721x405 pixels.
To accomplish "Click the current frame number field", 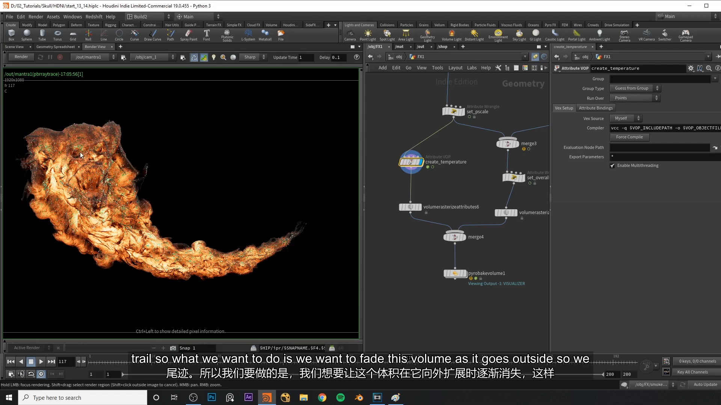I will click(x=66, y=361).
